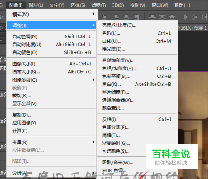The width and height of the screenshot is (208, 179).
Task: Expand the 图像旋转(G) submenu
Action: 52,80
